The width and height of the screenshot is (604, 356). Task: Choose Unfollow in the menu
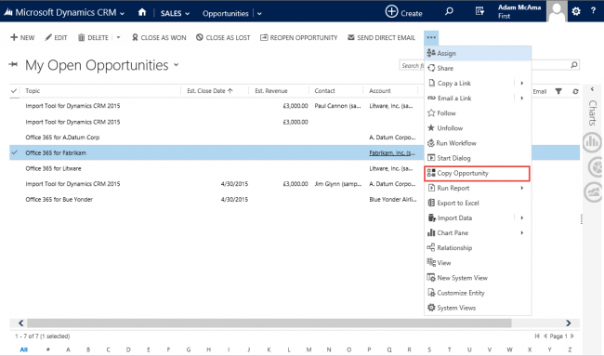tap(478, 128)
